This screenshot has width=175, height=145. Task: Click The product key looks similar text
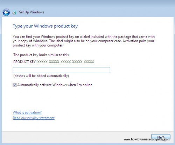pyautogui.click(x=41, y=55)
